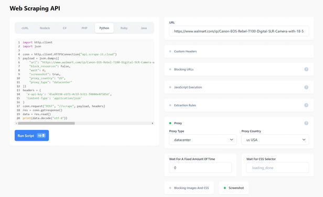Disable the Proxy option
The height and width of the screenshot is (197, 323).
coord(170,123)
